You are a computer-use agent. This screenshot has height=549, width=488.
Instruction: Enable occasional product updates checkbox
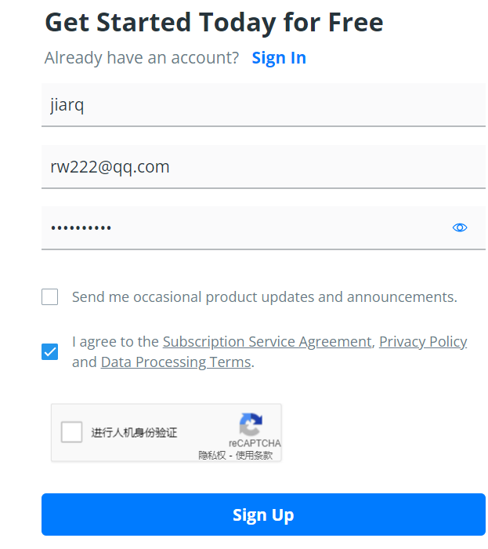(x=50, y=296)
